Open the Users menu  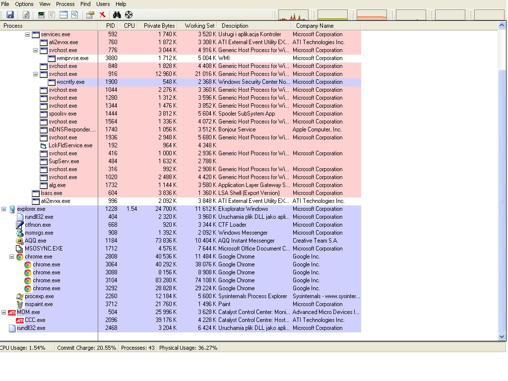103,4
